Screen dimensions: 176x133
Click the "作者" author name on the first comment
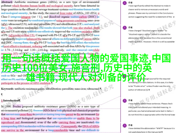tap(130, 3)
